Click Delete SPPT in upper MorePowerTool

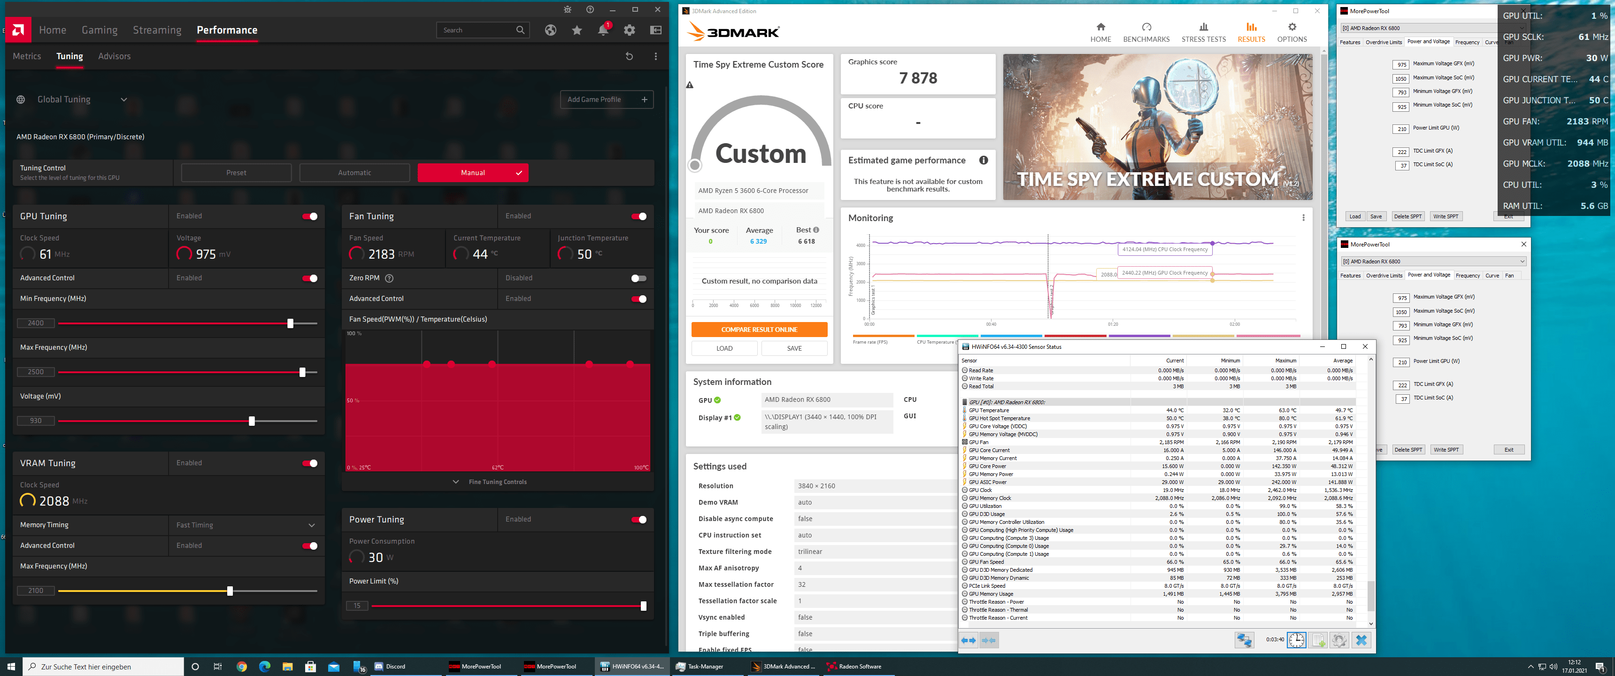[x=1407, y=217]
